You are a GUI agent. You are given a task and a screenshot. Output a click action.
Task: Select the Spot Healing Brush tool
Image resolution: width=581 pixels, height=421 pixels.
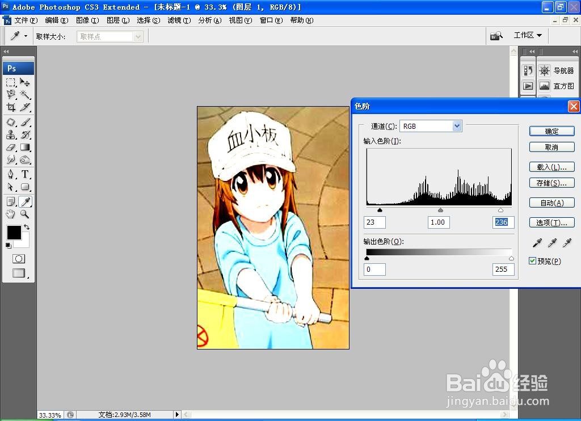(11, 122)
